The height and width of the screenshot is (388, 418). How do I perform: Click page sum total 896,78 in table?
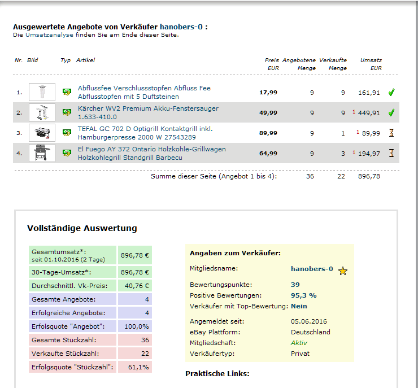(x=369, y=176)
